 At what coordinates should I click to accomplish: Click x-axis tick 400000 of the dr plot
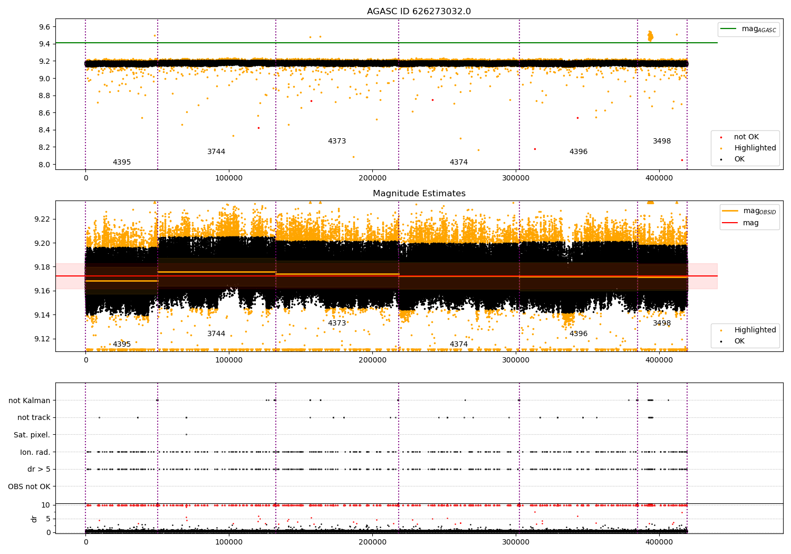click(659, 542)
